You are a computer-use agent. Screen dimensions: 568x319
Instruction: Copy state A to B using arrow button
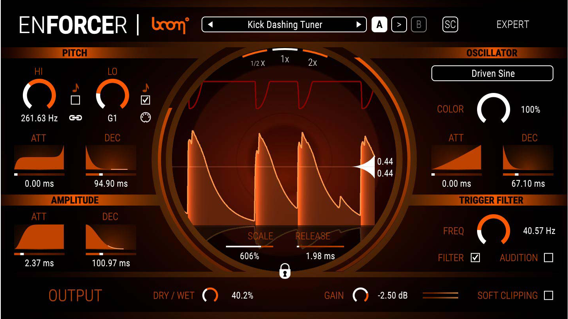pos(399,25)
